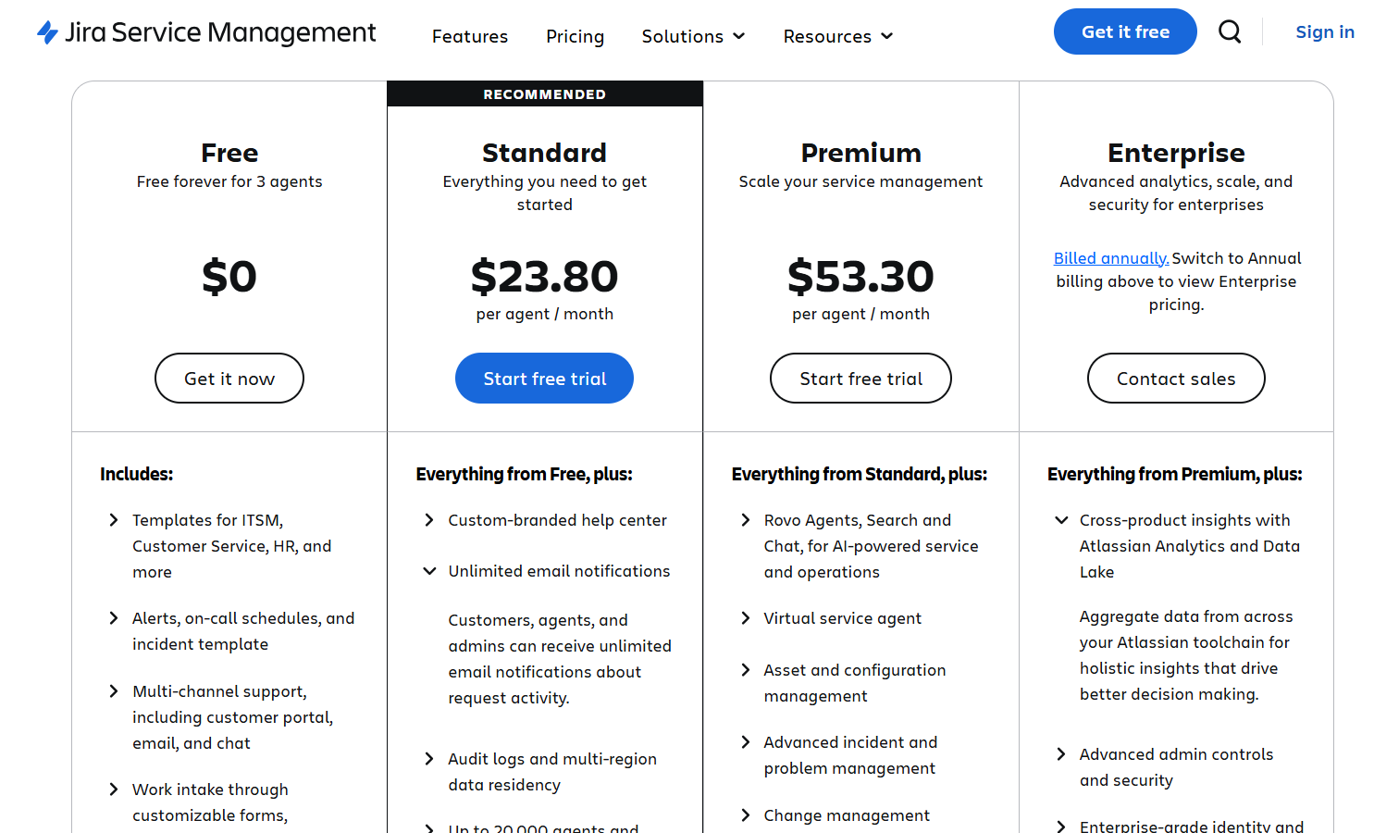Expand Rovo Agents, Search and Chat item
Viewport: 1374px width, 833px height.
coord(746,520)
